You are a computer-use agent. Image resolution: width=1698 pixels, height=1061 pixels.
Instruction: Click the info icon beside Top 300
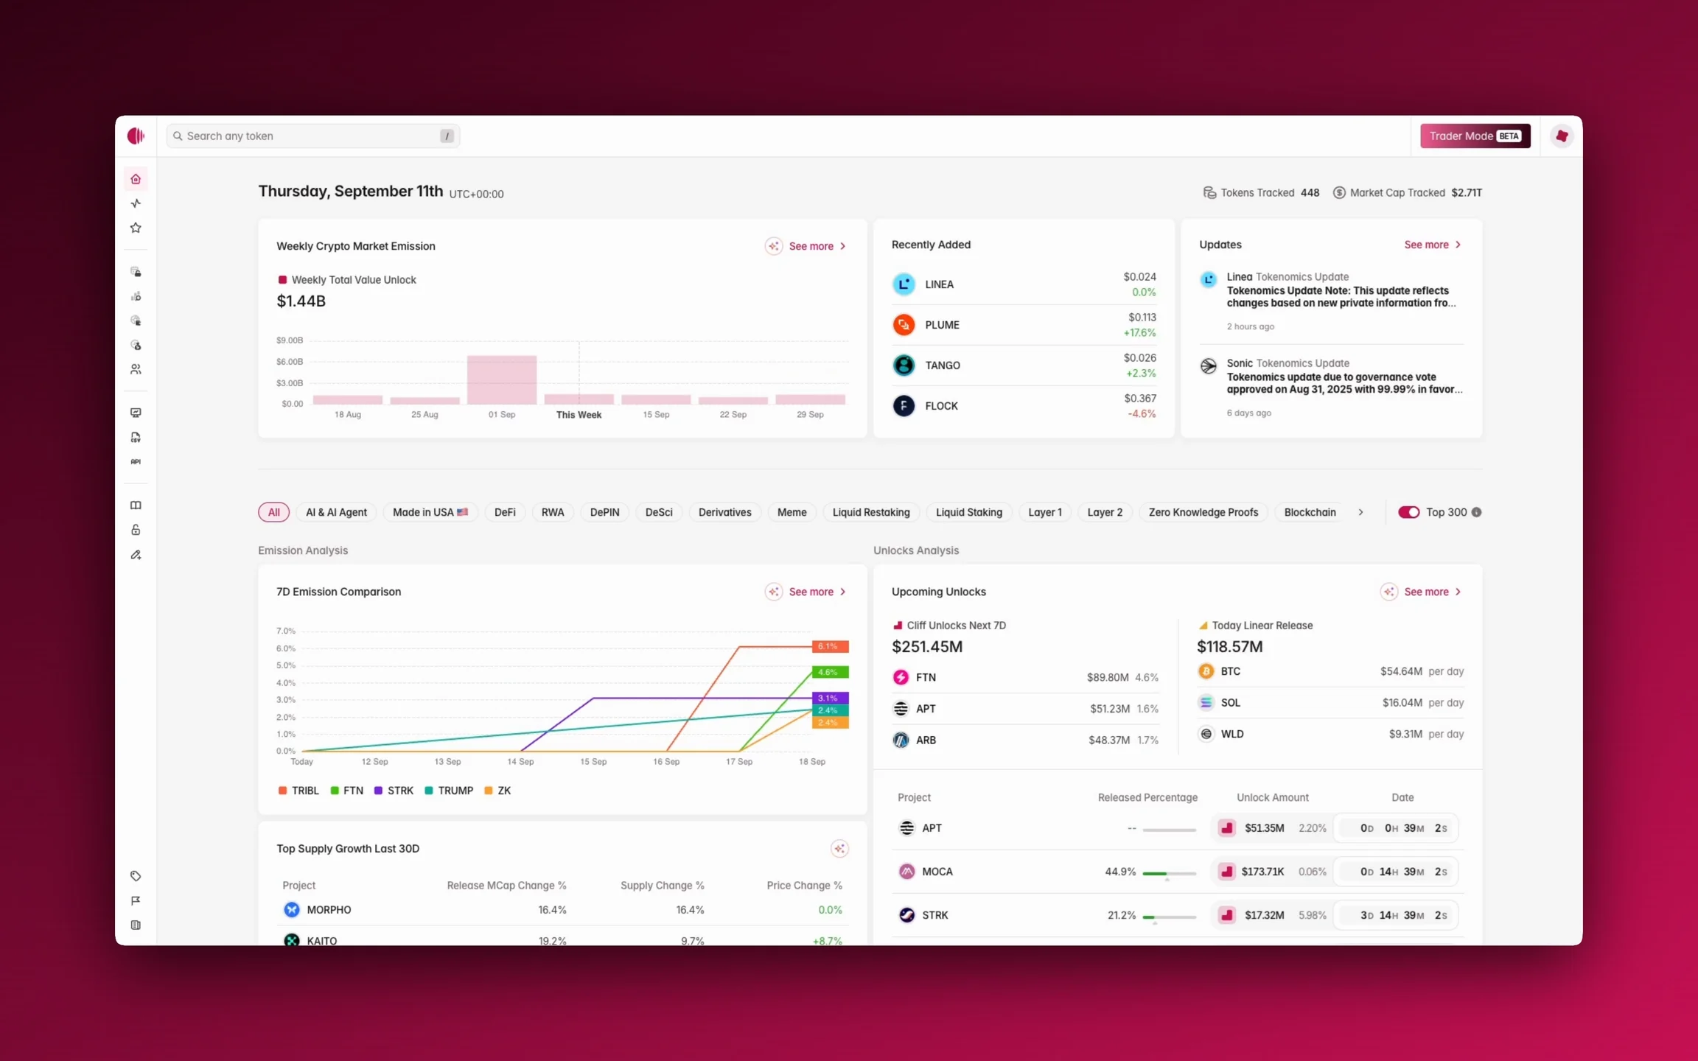(1476, 512)
